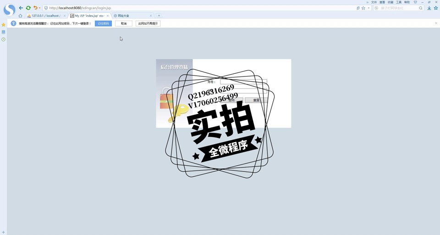
Task: Click the search box field
Action: pyautogui.click(x=399, y=8)
